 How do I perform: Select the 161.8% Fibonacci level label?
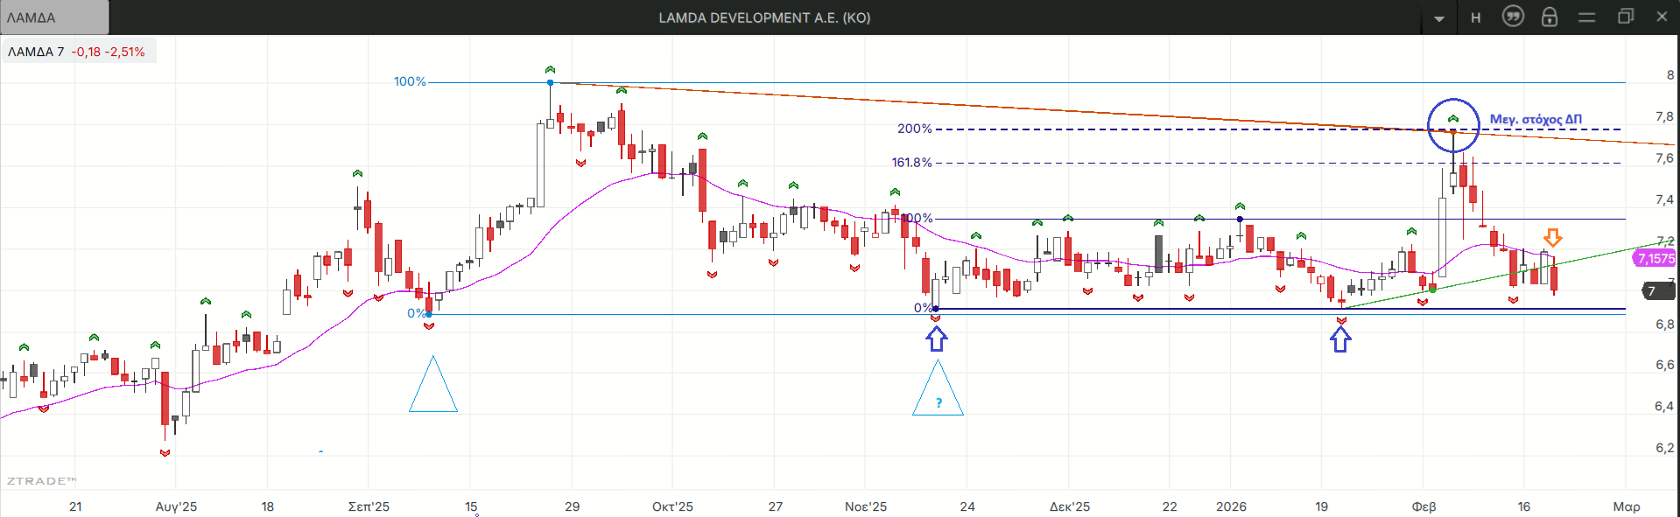point(911,163)
